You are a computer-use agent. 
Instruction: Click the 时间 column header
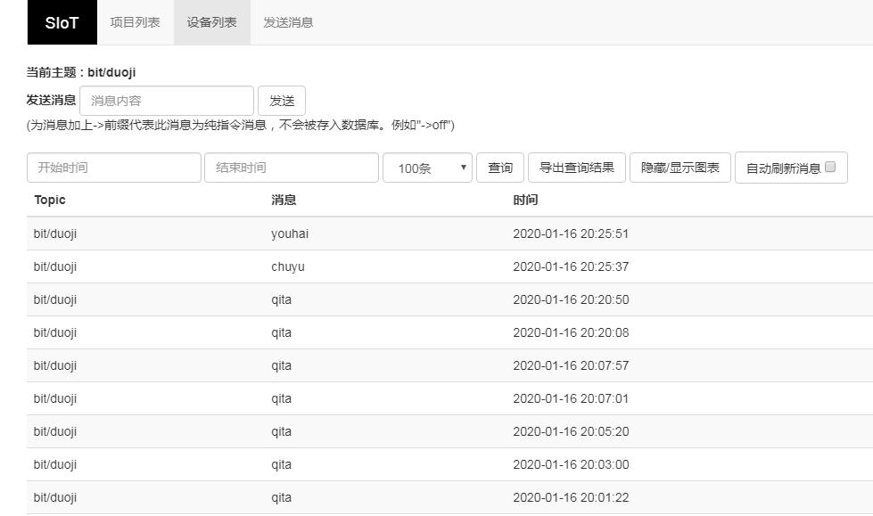(x=525, y=200)
